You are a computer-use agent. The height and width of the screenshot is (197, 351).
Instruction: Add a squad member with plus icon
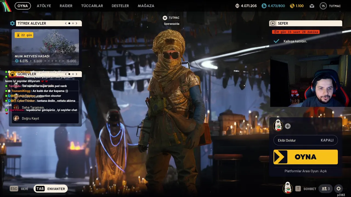pos(287,126)
